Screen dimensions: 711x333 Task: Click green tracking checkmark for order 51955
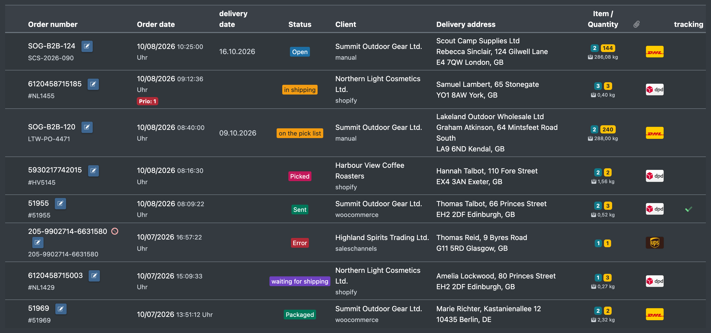[x=688, y=209]
